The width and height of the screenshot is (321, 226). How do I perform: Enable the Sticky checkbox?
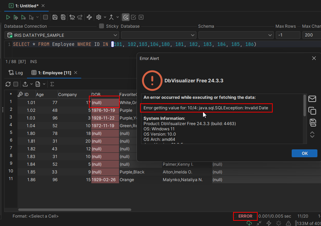click(x=102, y=26)
